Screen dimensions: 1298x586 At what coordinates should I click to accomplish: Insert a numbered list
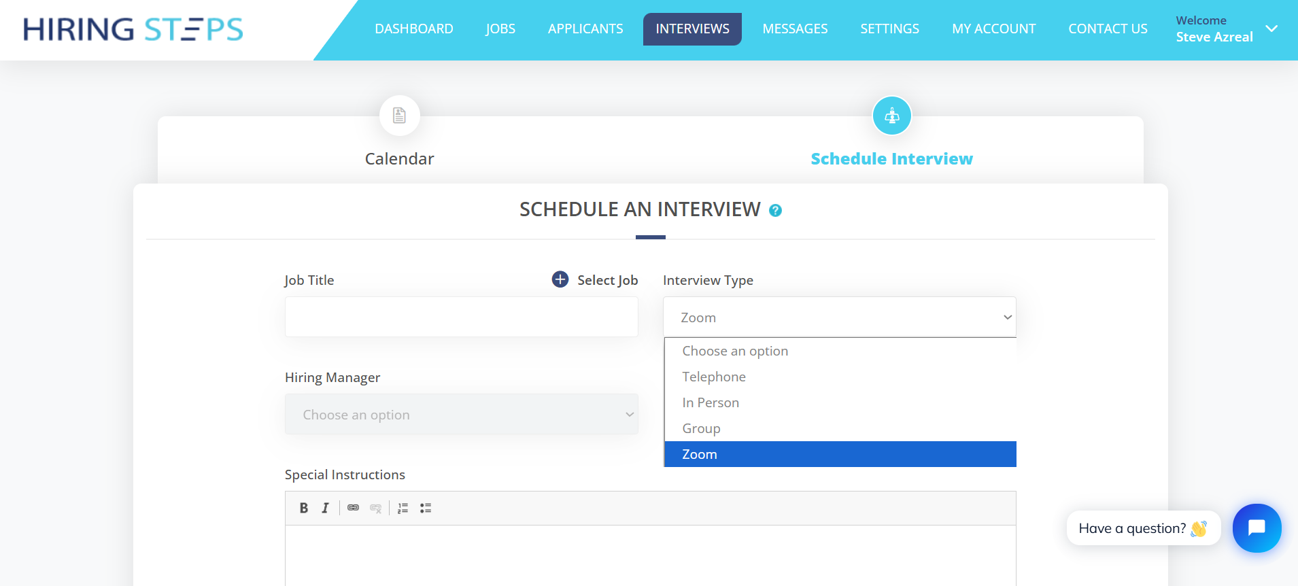(x=403, y=508)
